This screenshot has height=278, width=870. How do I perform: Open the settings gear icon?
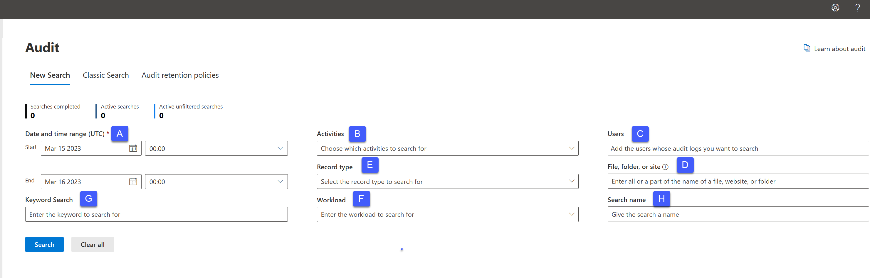pyautogui.click(x=835, y=7)
